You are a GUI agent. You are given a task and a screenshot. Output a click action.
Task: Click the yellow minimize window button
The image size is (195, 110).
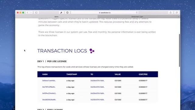[x=20, y=13]
